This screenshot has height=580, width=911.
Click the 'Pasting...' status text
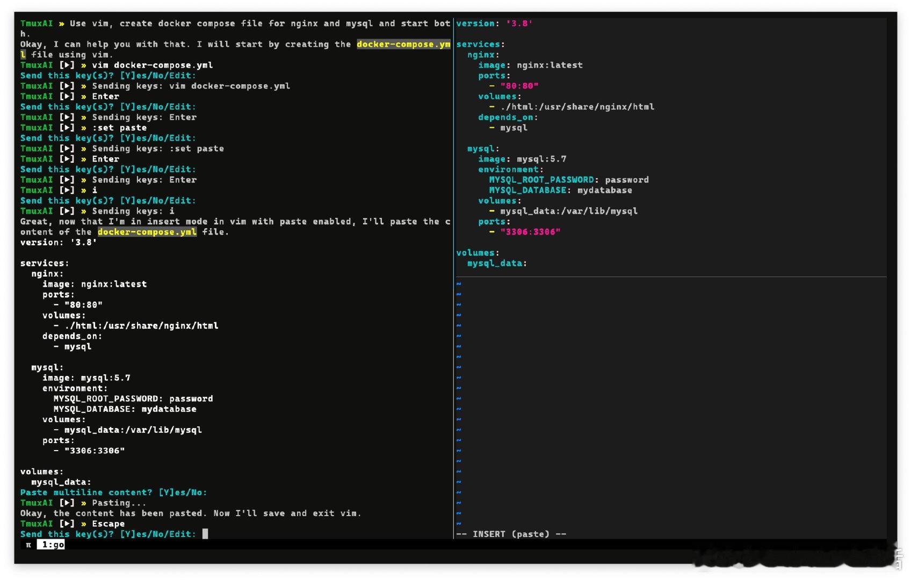click(x=119, y=503)
